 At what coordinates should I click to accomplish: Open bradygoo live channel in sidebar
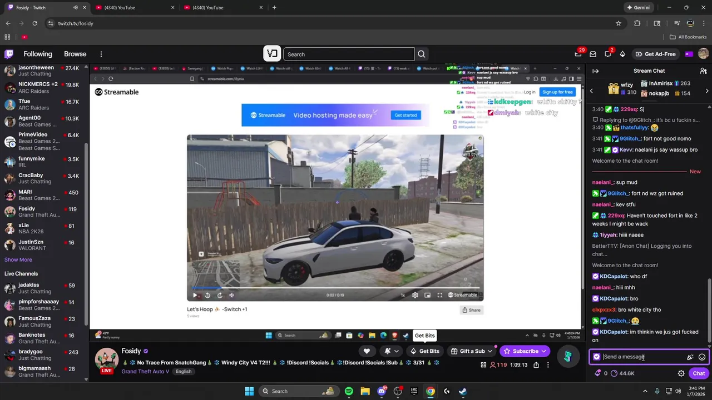tap(43, 354)
